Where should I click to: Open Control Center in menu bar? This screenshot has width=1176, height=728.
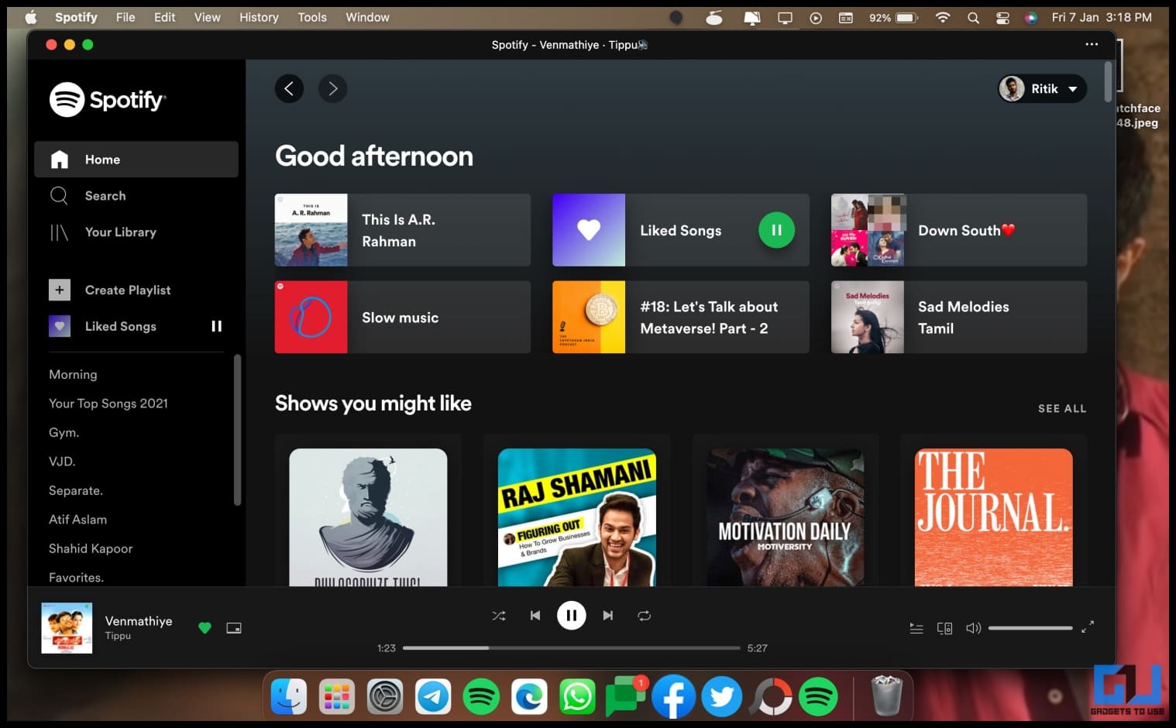1002,17
